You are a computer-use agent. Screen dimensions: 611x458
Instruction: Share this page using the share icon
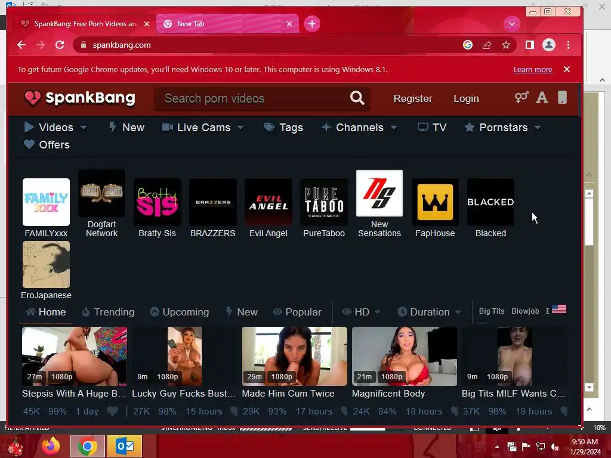(487, 45)
